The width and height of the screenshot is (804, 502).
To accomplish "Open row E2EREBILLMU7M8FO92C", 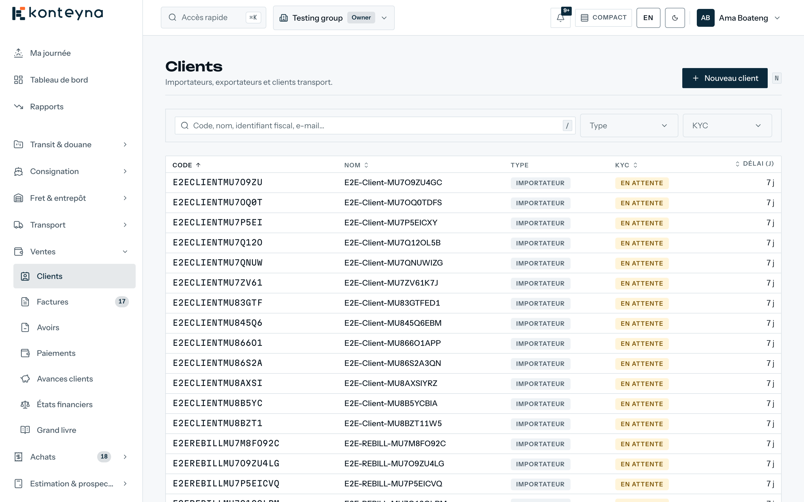I will tap(473, 443).
